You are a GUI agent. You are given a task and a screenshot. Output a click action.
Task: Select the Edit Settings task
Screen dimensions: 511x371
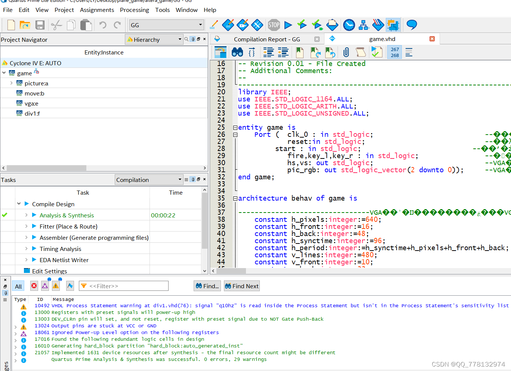click(x=49, y=271)
